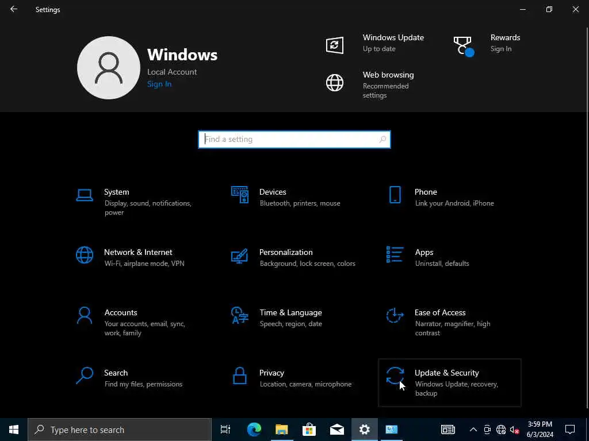Viewport: 589px width, 441px height.
Task: Click Ease of Access title text
Action: pyautogui.click(x=440, y=313)
